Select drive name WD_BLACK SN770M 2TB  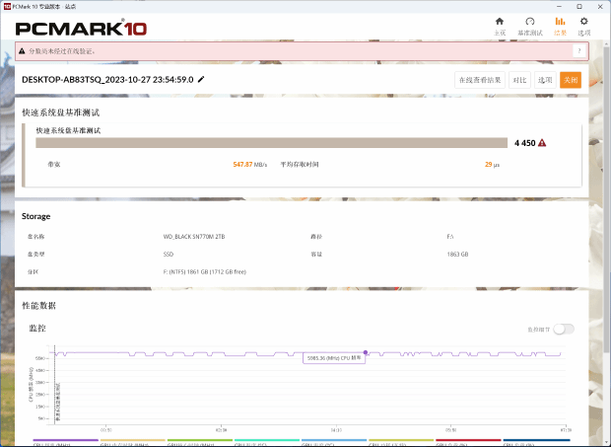coord(194,237)
